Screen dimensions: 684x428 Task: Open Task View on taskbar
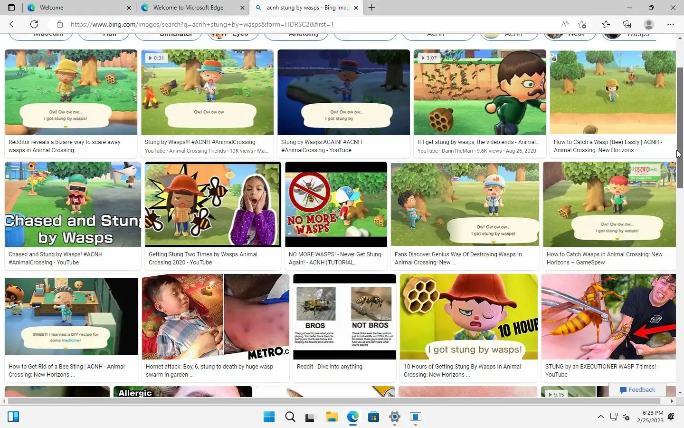[311, 417]
